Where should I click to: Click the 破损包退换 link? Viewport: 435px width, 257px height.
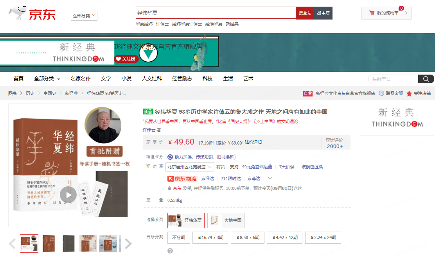[312, 167]
